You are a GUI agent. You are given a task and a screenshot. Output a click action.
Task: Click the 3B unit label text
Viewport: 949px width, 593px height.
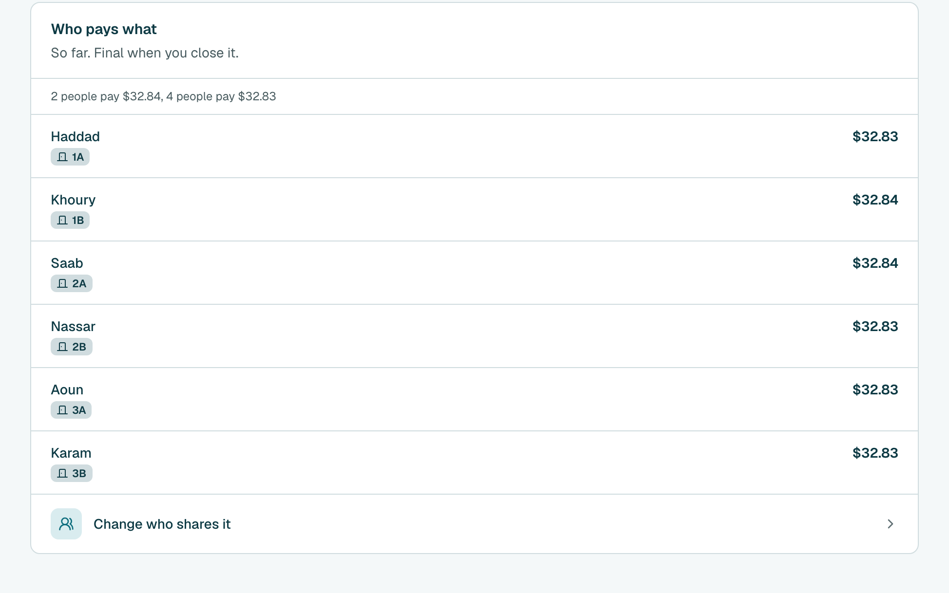coord(79,473)
